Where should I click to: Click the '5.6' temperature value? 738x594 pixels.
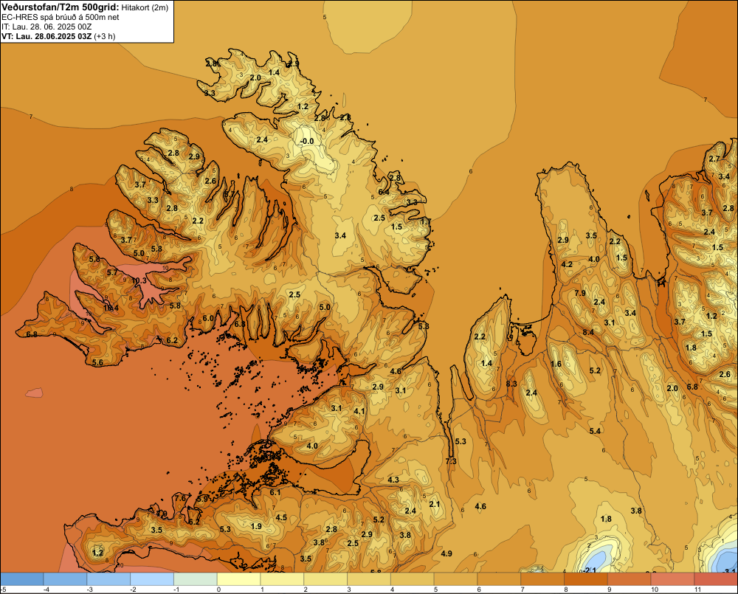(98, 362)
